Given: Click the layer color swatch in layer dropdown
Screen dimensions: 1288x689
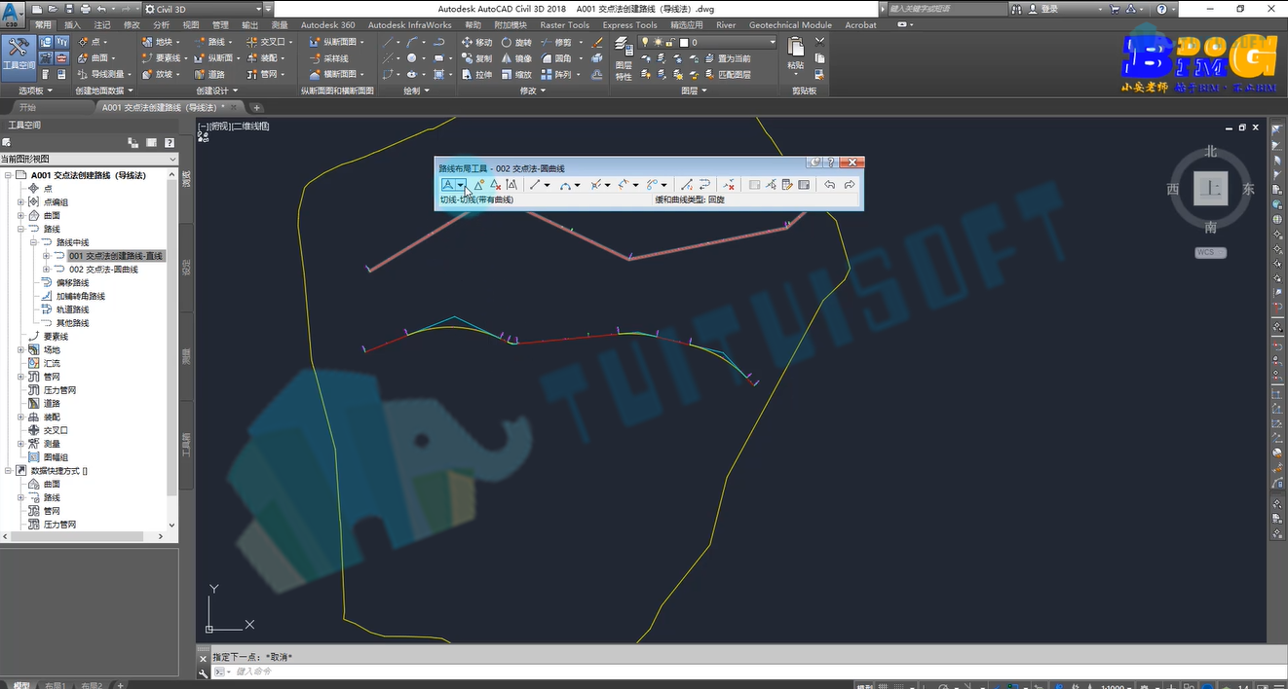Looking at the screenshot, I should tap(685, 43).
